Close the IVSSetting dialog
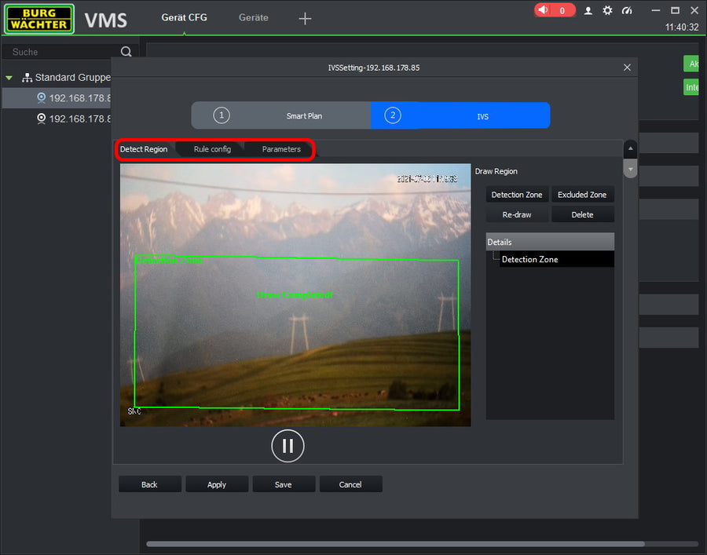Image resolution: width=707 pixels, height=555 pixels. point(627,68)
